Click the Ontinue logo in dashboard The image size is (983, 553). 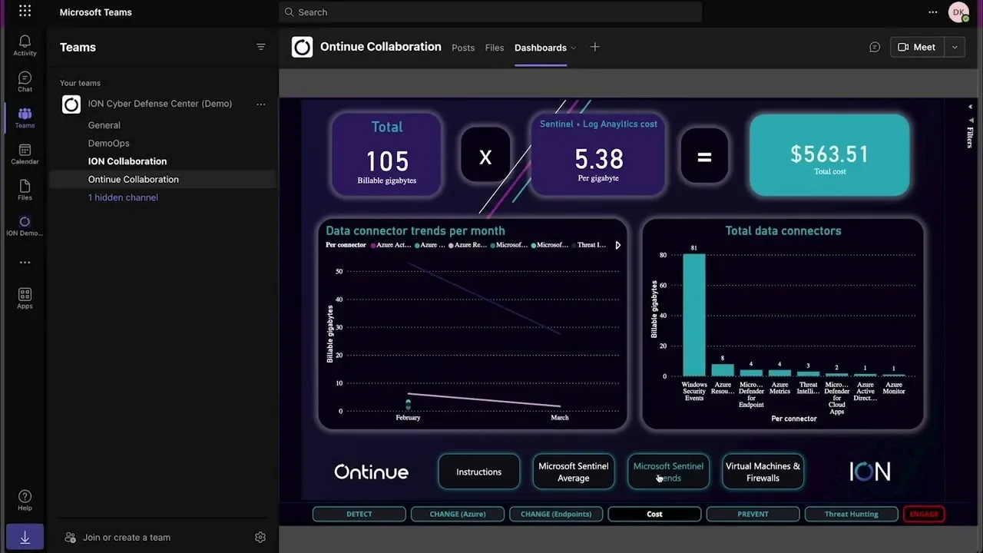tap(371, 472)
